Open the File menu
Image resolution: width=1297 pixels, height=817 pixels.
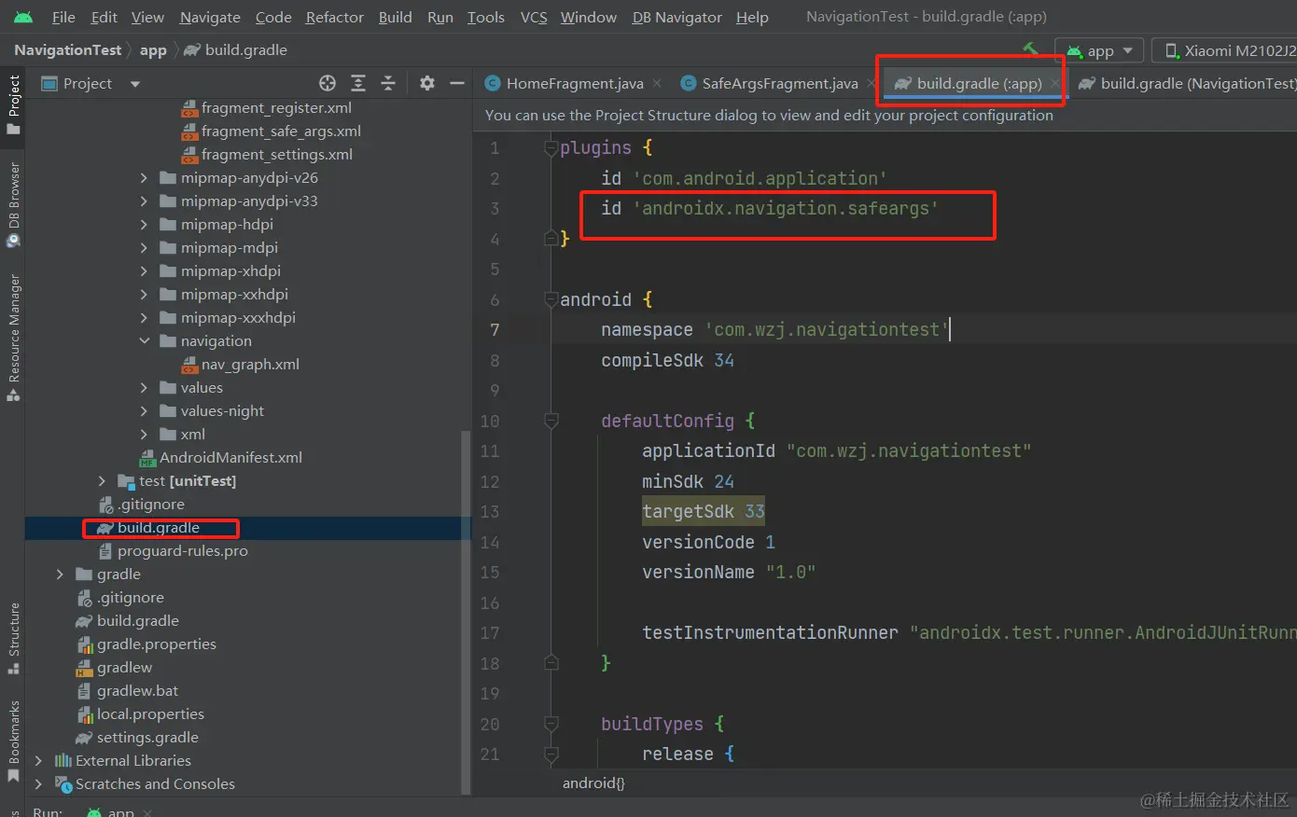coord(63,17)
